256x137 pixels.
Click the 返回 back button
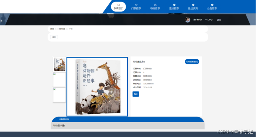[x=54, y=37]
